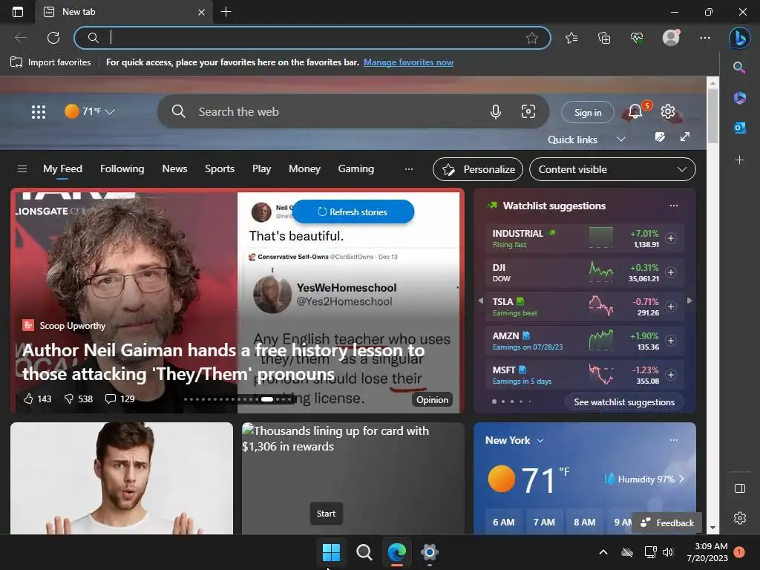
Task: Click the browser refresh button
Action: (x=53, y=38)
